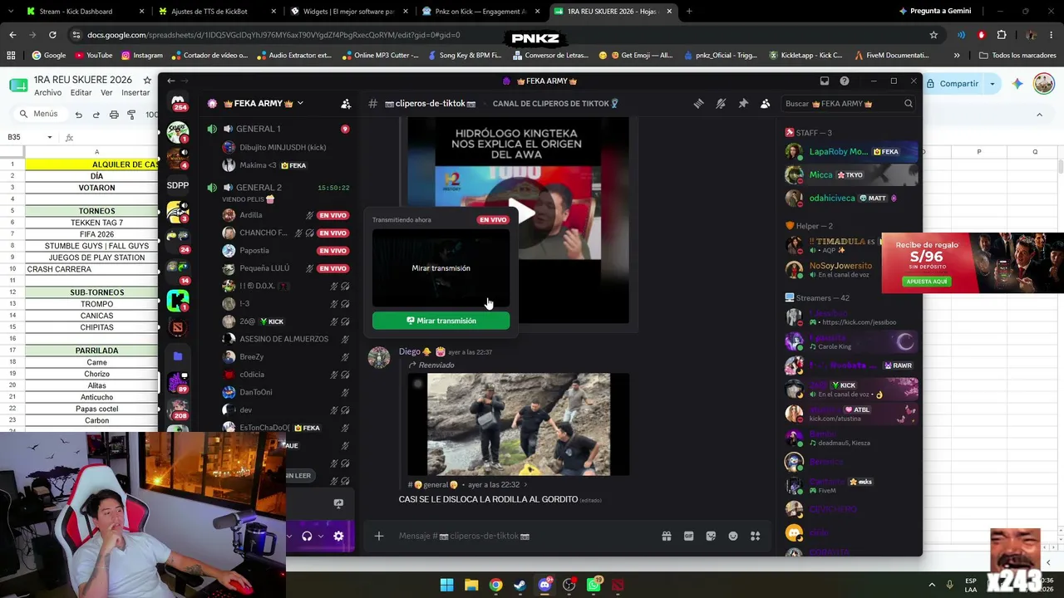Join GENERAL 1 voice channel

(x=280, y=129)
